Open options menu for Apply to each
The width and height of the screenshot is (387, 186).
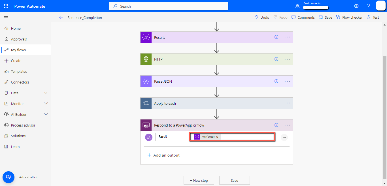click(287, 103)
